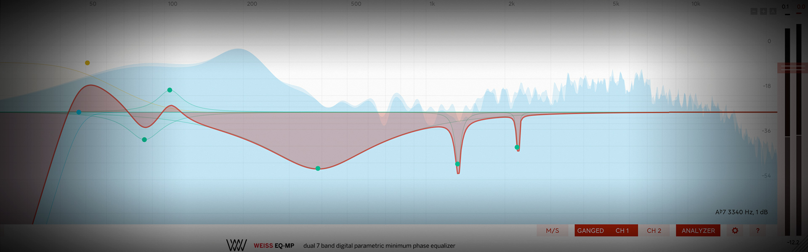
Task: Select the narrow notch node just above 2k
Action: 517,147
